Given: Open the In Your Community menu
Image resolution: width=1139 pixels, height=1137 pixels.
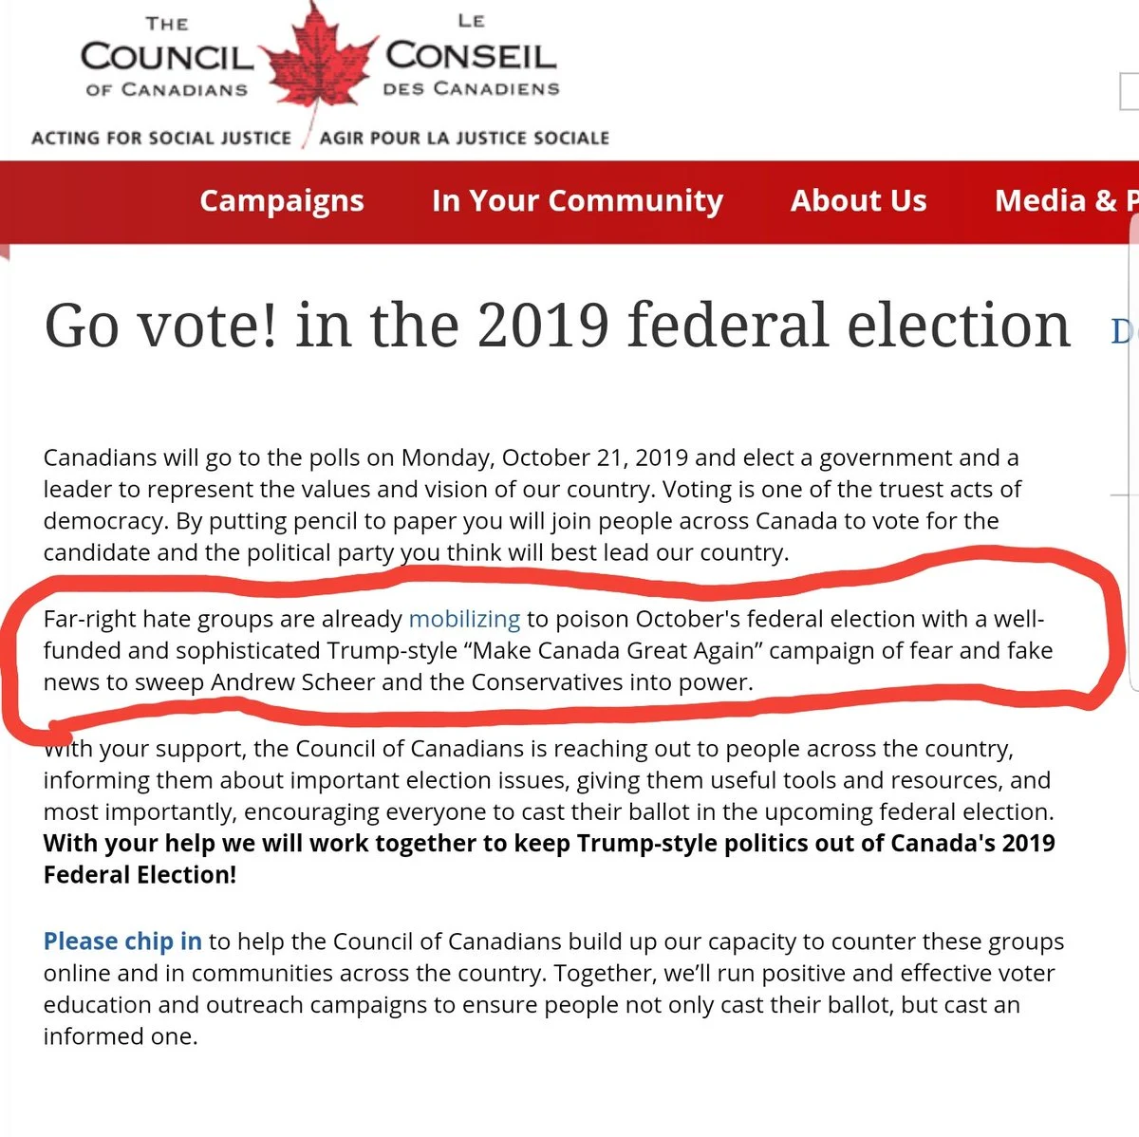Looking at the screenshot, I should pyautogui.click(x=577, y=201).
